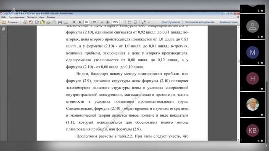Image resolution: width=269 pixels, height=151 pixels.
Task: Click the sign document pencil icon
Action: (x=37, y=22)
